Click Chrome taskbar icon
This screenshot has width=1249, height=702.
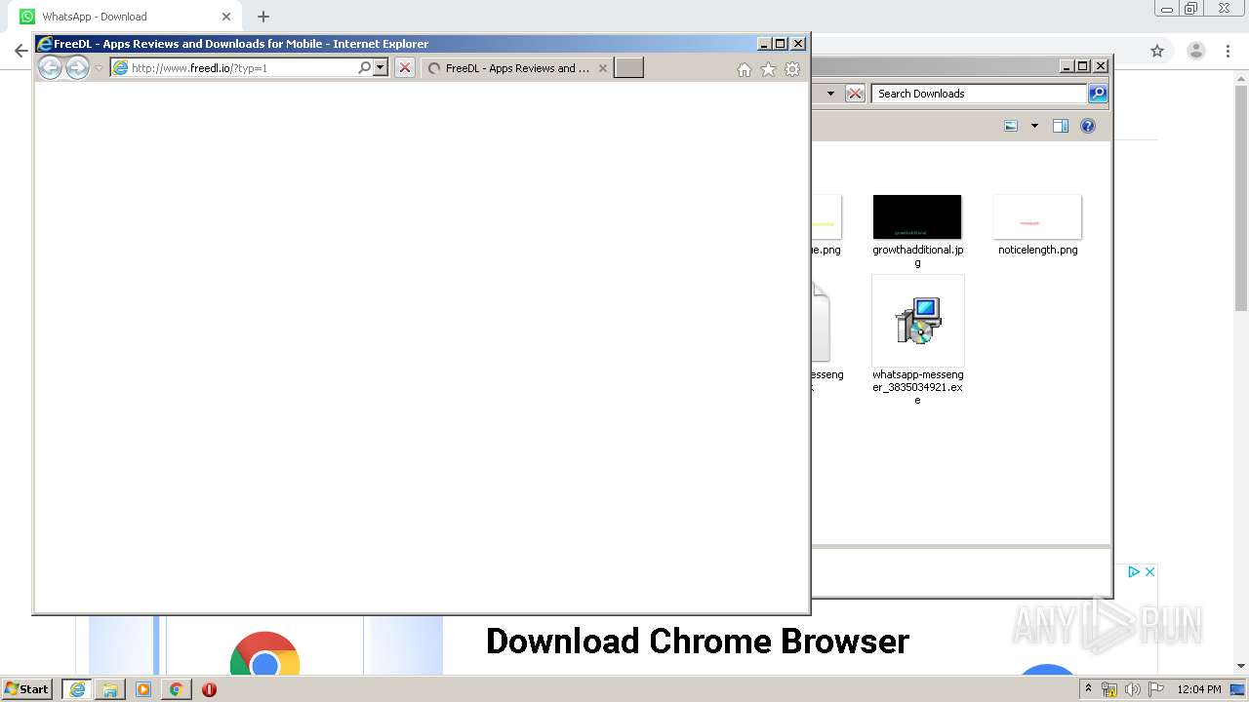tap(177, 689)
